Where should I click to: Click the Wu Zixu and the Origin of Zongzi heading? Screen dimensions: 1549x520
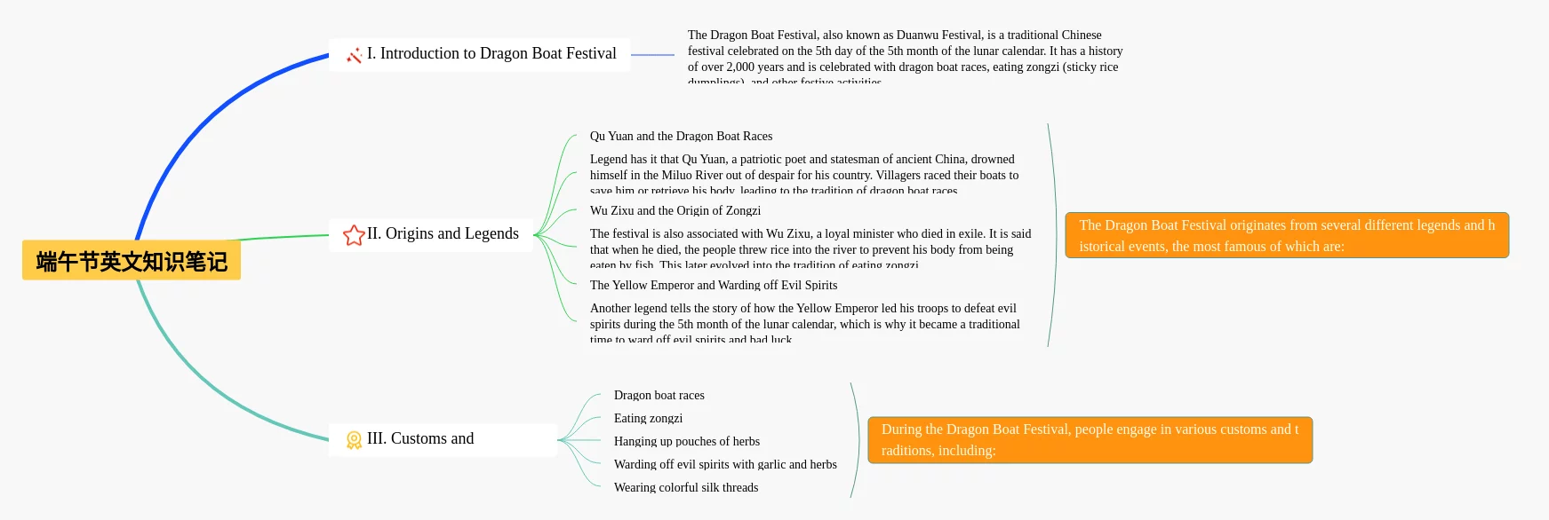pyautogui.click(x=675, y=210)
